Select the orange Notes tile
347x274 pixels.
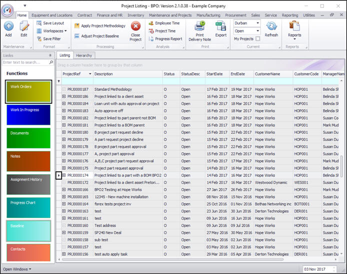[x=28, y=161]
